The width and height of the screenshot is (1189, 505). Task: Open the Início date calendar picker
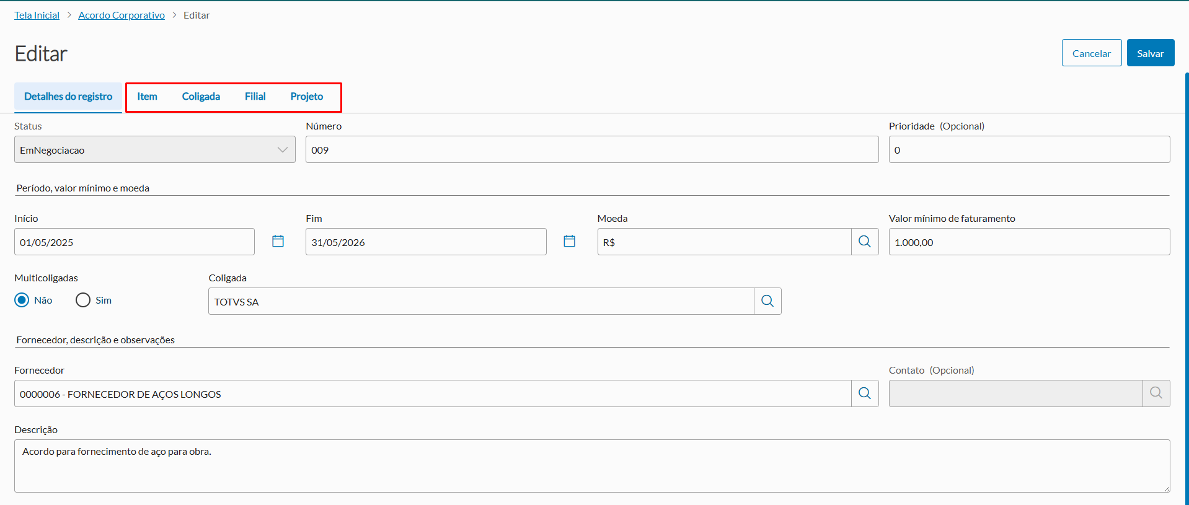tap(278, 242)
